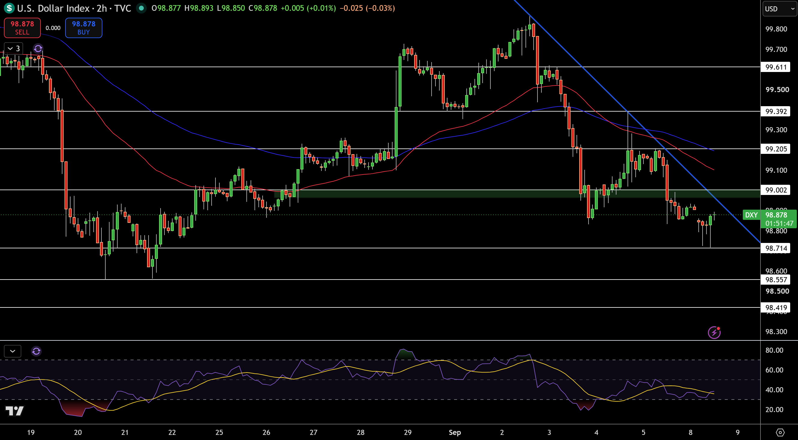Click the blue BUY 98.878 button

tap(84, 28)
